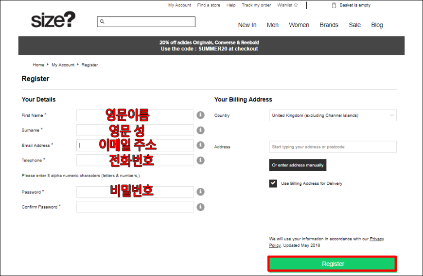The height and width of the screenshot is (276, 423).
Task: Click the search magnifier icon
Action: pos(102,21)
